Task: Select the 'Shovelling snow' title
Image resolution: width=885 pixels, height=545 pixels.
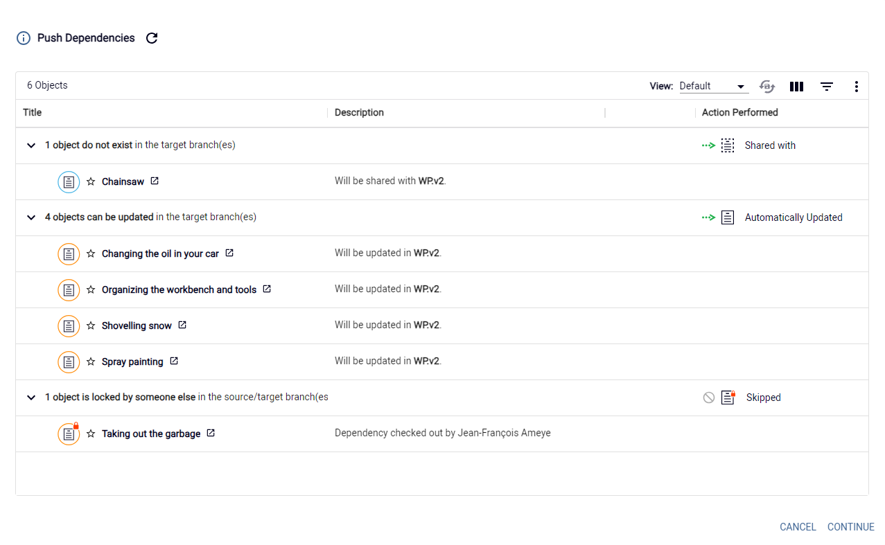Action: [137, 325]
